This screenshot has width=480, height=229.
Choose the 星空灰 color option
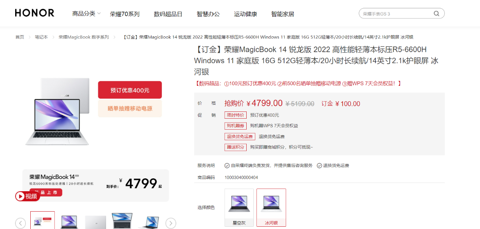(239, 207)
